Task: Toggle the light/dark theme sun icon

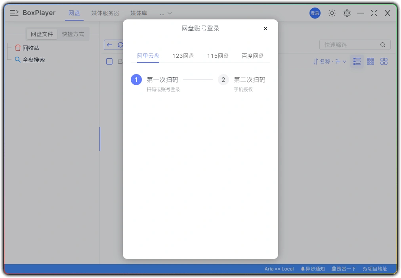Action: point(332,13)
